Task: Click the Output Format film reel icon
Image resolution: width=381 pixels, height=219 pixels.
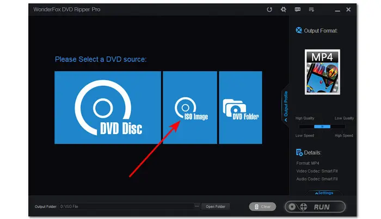Action: click(x=299, y=30)
